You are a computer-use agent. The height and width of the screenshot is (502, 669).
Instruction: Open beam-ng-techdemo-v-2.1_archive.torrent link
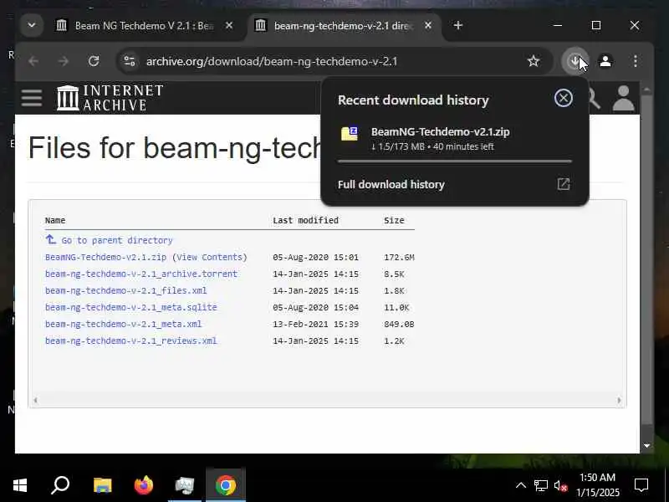coord(141,274)
